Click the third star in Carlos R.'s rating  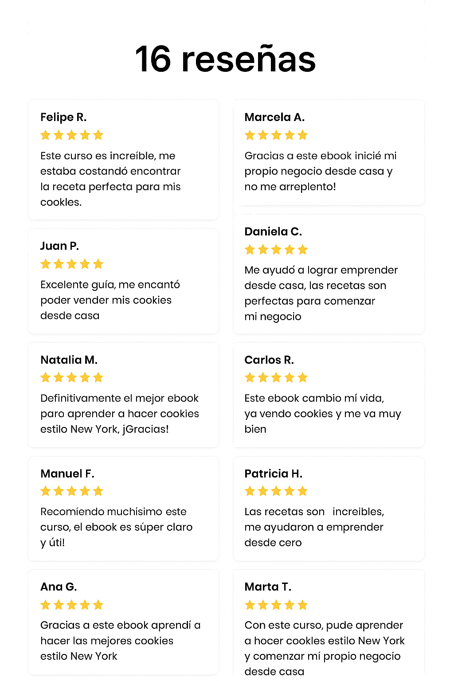click(276, 378)
